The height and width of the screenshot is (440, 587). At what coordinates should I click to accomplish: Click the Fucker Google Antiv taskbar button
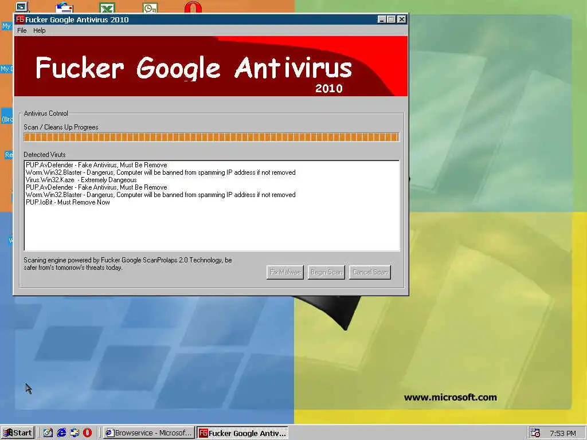click(242, 433)
